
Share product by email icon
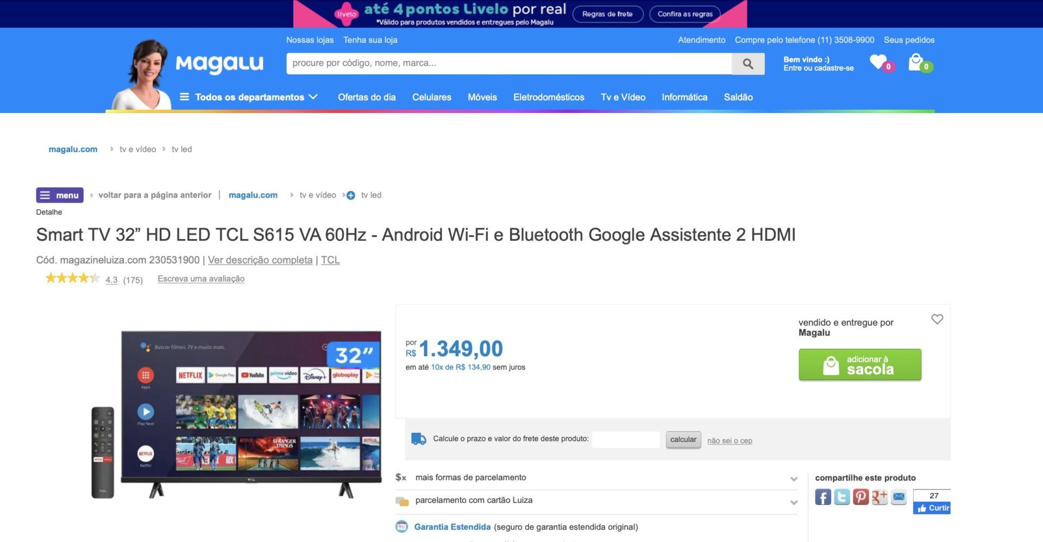[x=899, y=497]
